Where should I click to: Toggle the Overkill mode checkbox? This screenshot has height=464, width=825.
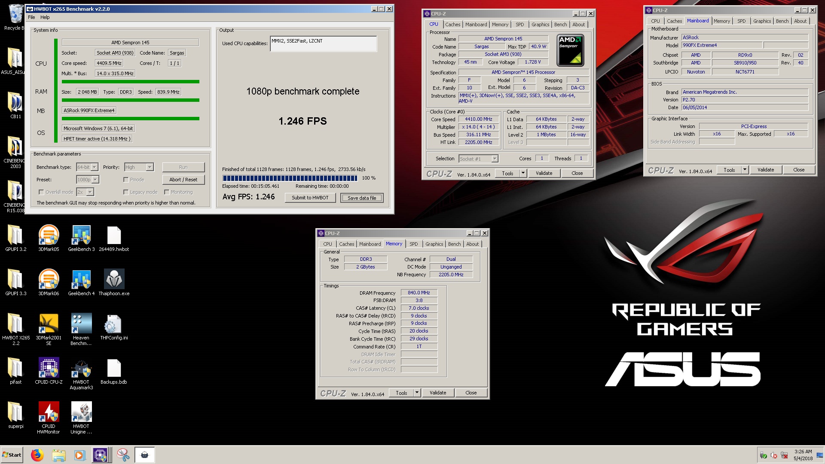pos(41,192)
